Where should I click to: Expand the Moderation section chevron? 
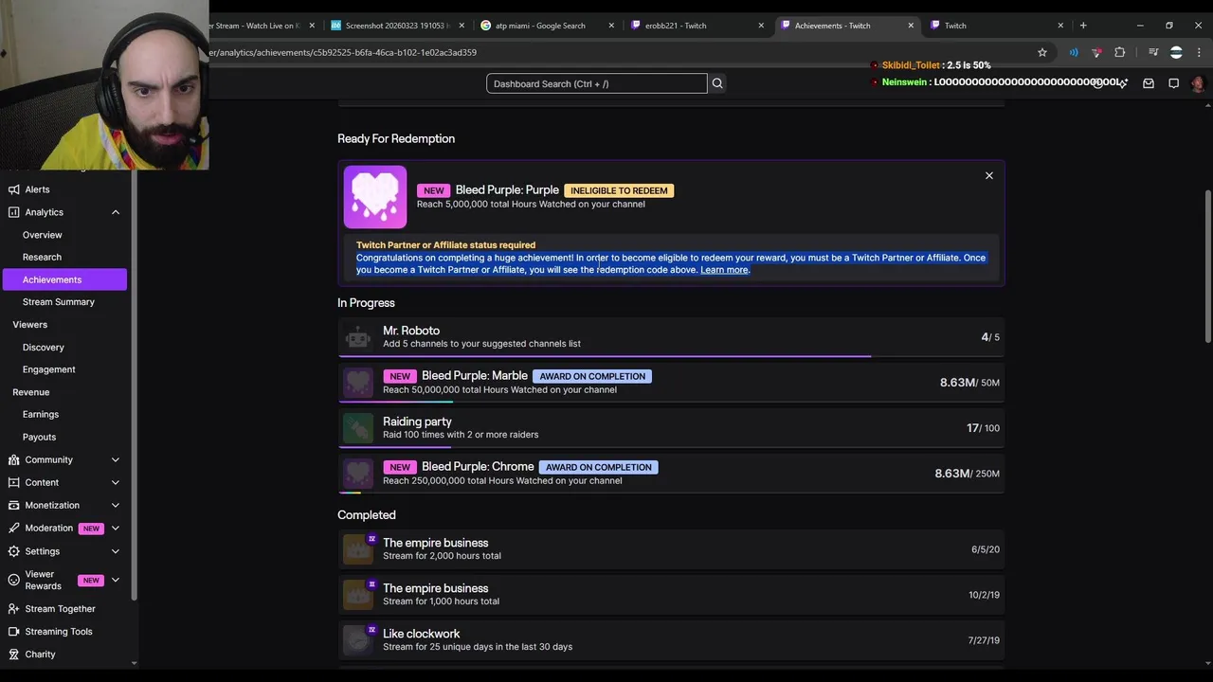coord(116,528)
